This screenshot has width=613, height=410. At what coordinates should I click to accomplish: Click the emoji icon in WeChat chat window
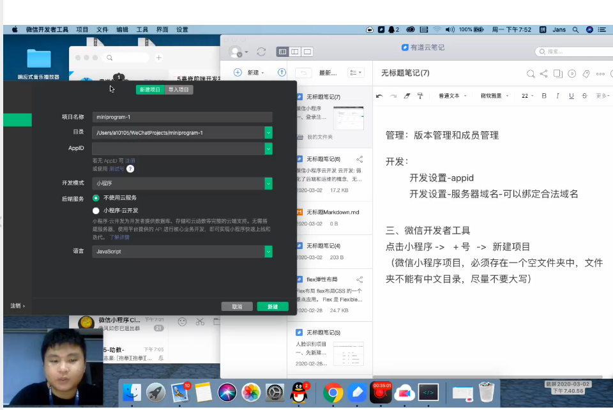tap(182, 322)
